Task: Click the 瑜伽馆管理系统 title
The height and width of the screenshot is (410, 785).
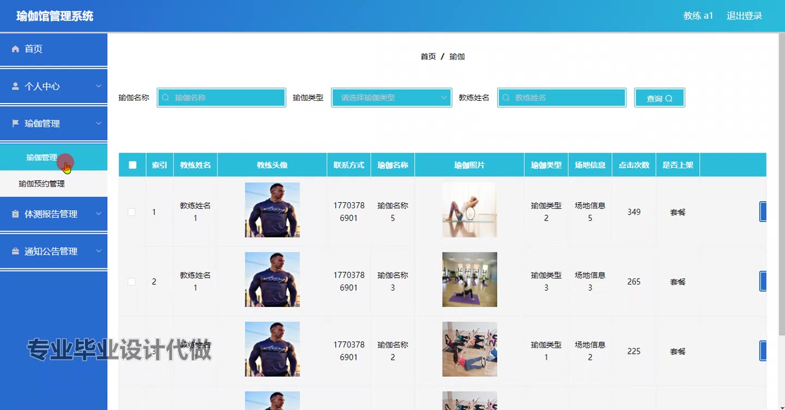Action: [x=55, y=16]
